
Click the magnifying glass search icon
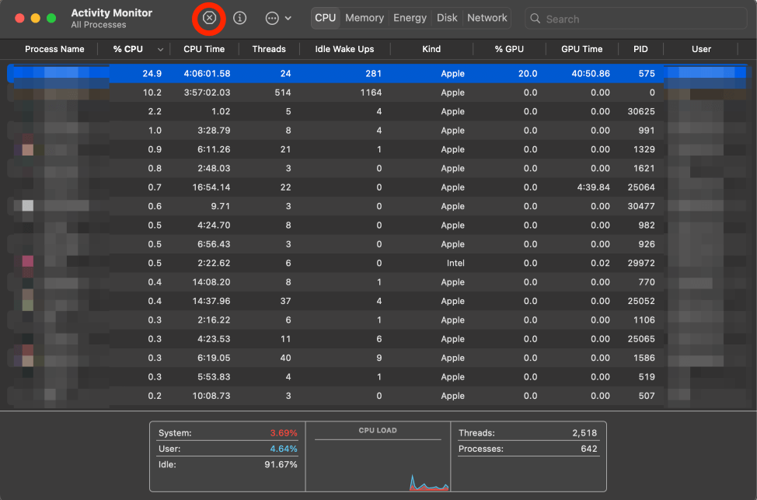(x=535, y=19)
